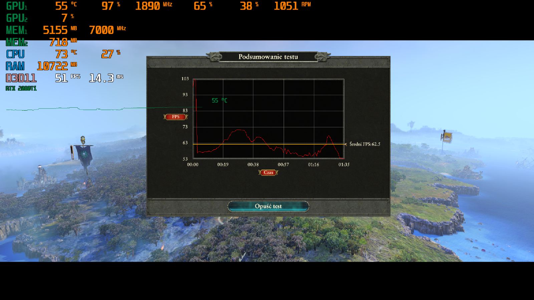Click the 1051 RPM fan speed reading
This screenshot has height=300, width=534.
coord(292,6)
